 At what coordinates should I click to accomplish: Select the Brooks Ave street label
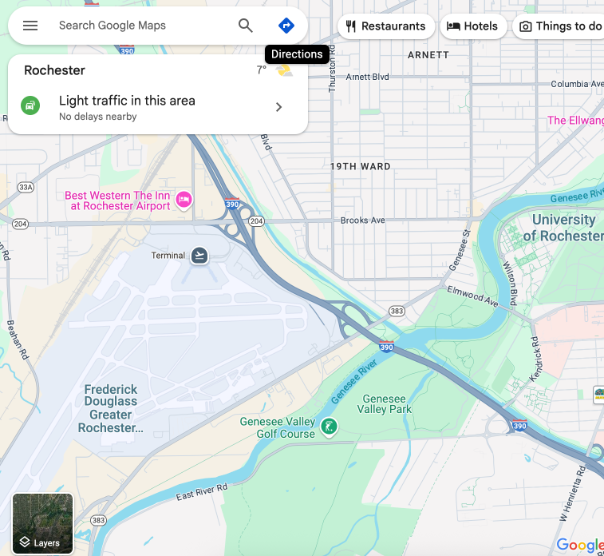coord(362,220)
